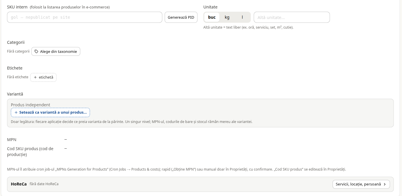
Task: Click the Fără categorii text
Action: (x=18, y=51)
